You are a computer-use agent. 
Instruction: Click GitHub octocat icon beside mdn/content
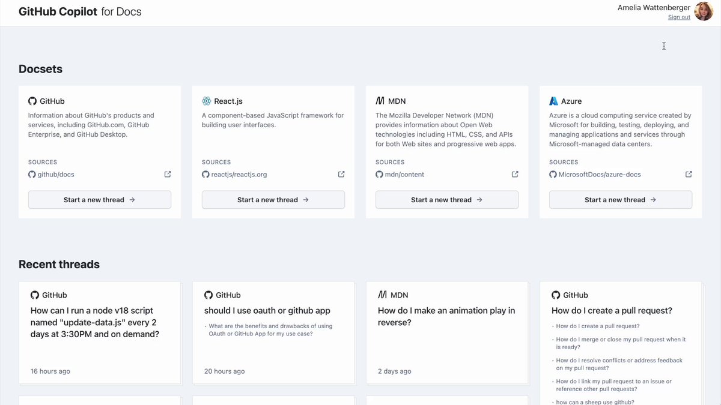(379, 175)
